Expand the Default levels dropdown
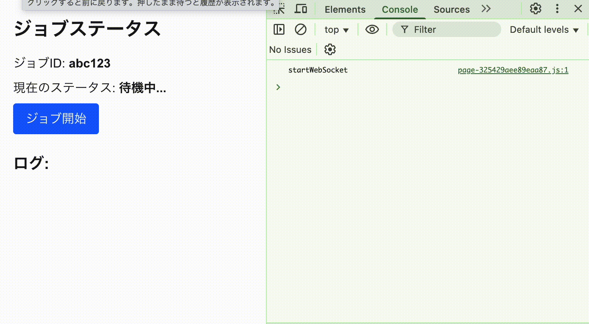 click(544, 30)
